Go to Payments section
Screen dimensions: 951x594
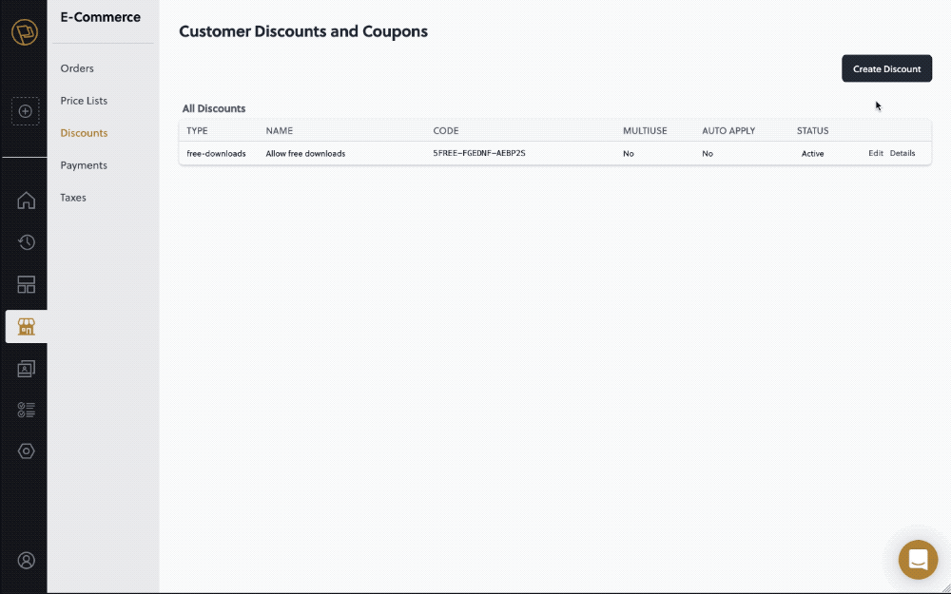(x=84, y=165)
